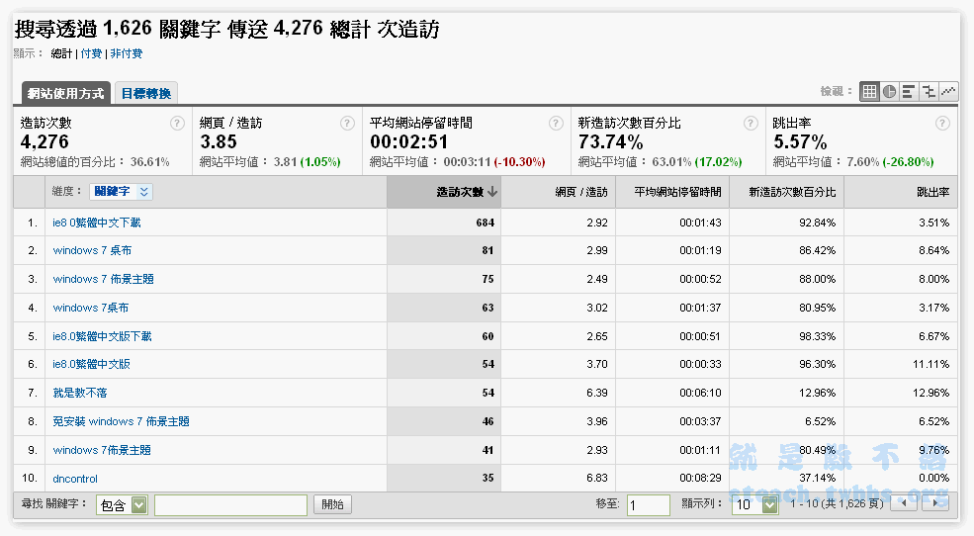Image resolution: width=974 pixels, height=536 pixels.
Task: Show only 付費 paid results
Action: click(x=91, y=53)
